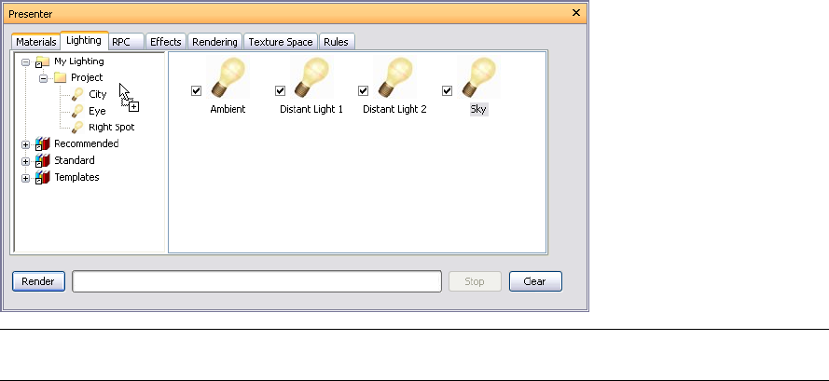Uncheck the Distant Light 1 checkbox
The height and width of the screenshot is (381, 829).
tap(280, 91)
